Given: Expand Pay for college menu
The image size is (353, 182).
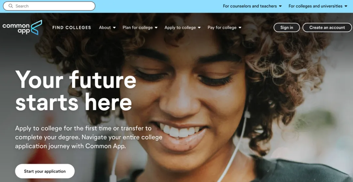Looking at the screenshot, I should [x=225, y=28].
